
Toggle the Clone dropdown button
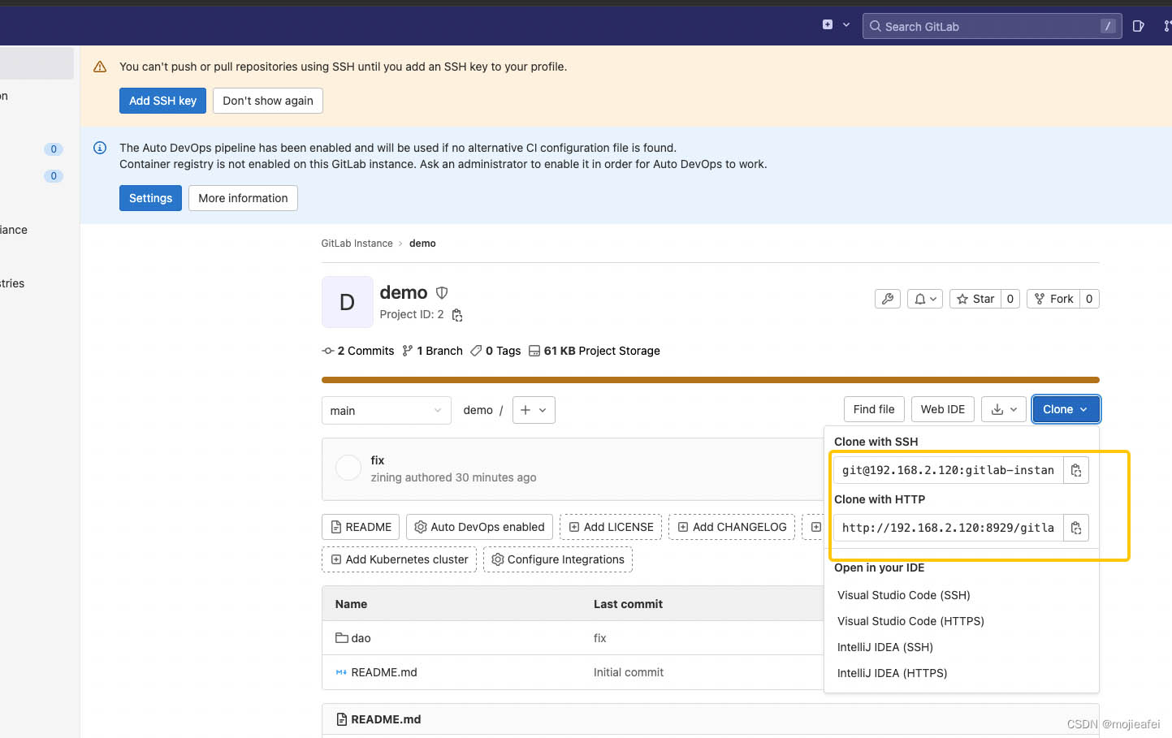click(x=1066, y=409)
